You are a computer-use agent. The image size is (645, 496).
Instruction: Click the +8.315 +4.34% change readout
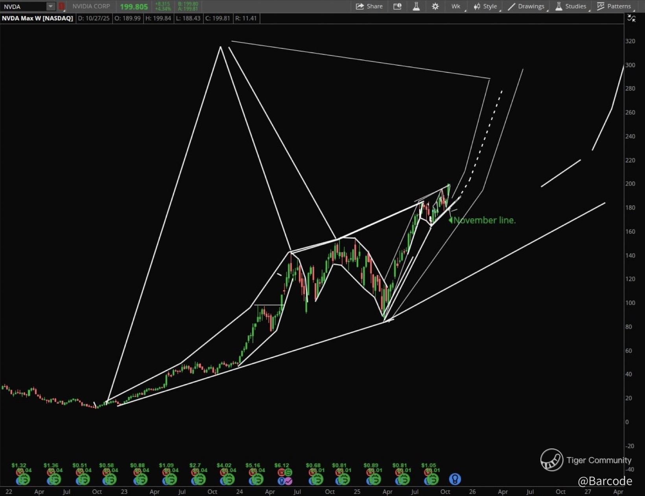163,6
